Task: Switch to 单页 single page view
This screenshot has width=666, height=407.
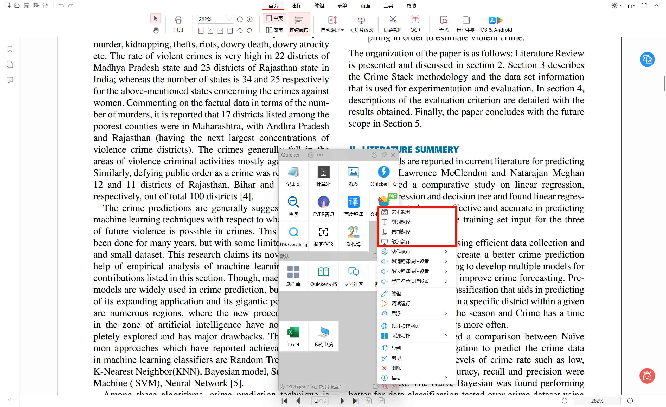Action: click(x=274, y=18)
